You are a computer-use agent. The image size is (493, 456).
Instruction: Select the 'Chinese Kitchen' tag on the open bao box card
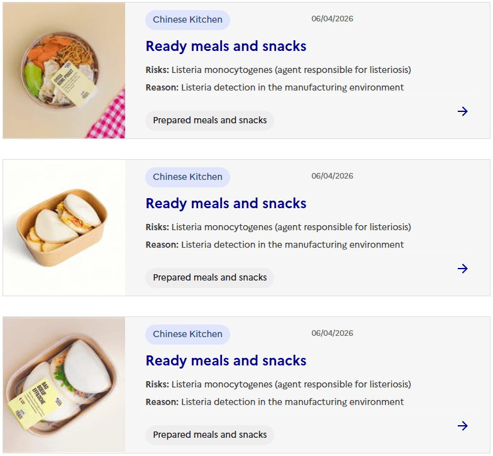[187, 177]
